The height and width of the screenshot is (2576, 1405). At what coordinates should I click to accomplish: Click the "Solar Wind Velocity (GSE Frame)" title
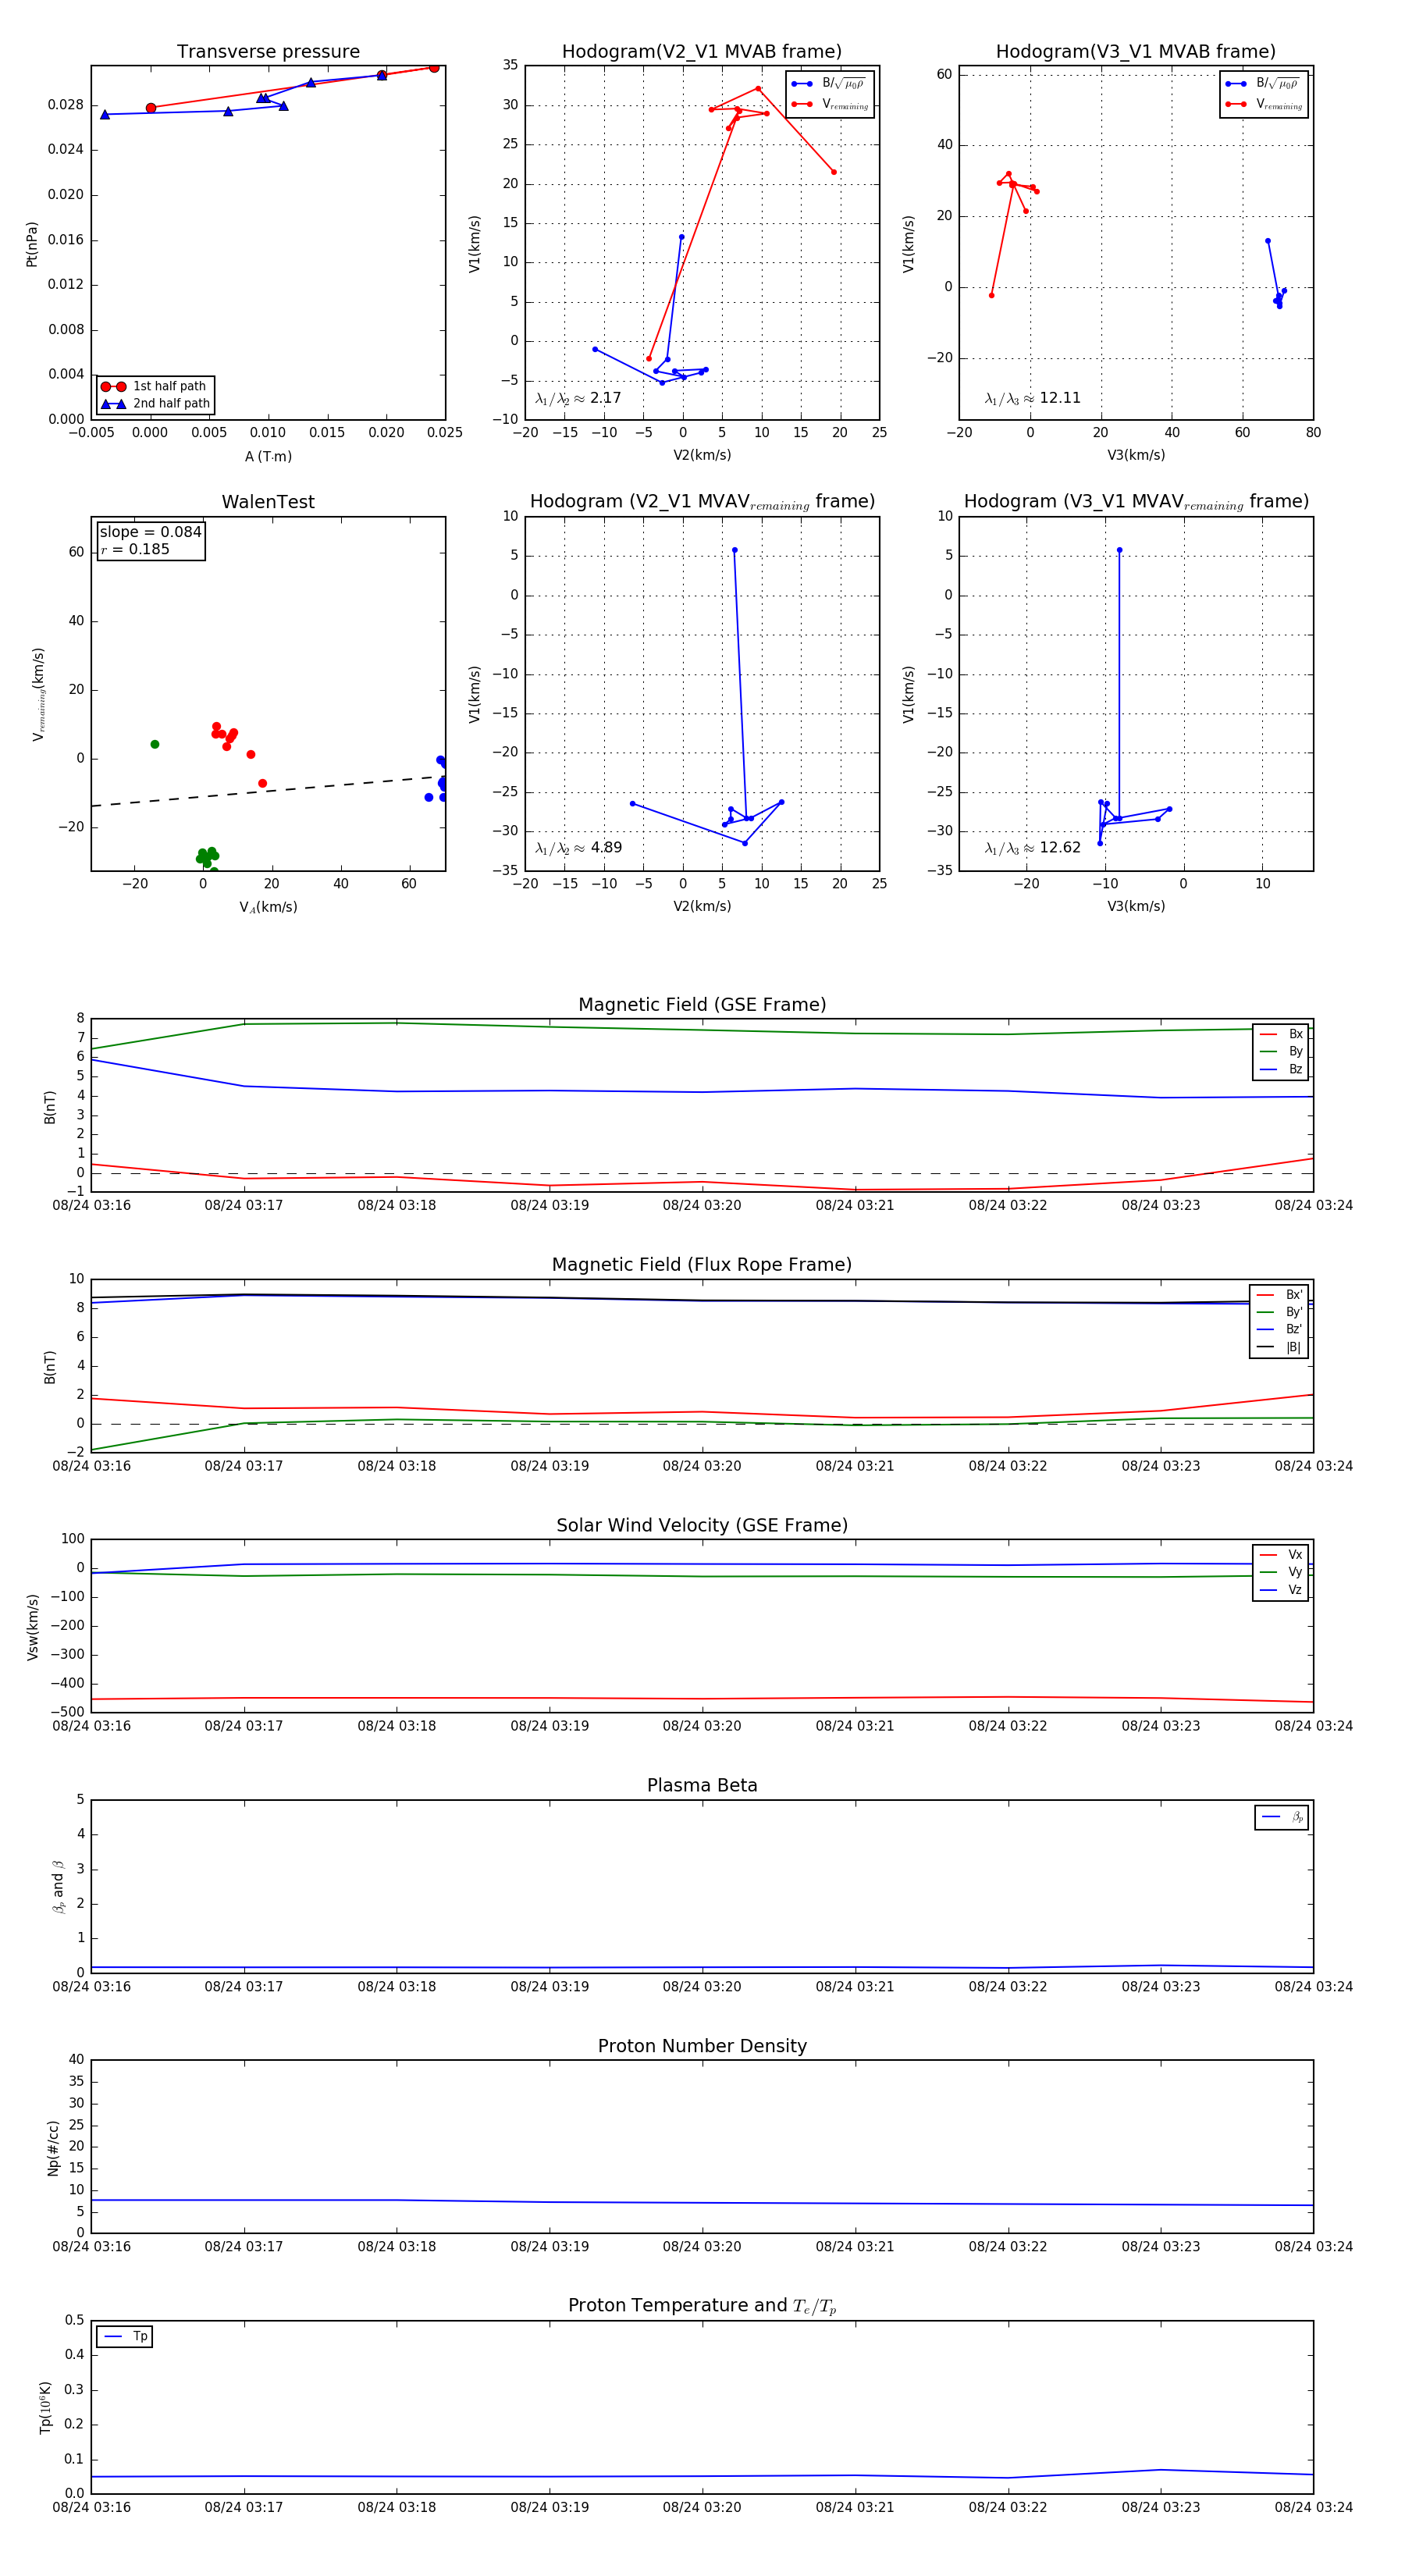(x=702, y=1525)
